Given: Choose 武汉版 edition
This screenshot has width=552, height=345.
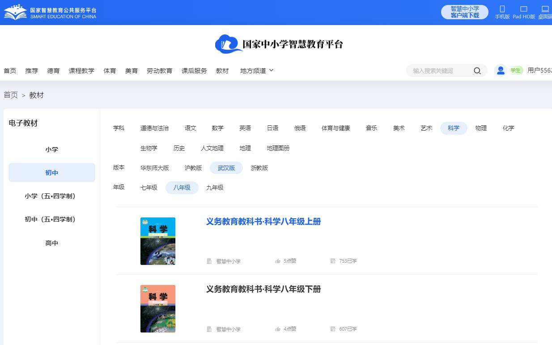Looking at the screenshot, I should pyautogui.click(x=226, y=168).
